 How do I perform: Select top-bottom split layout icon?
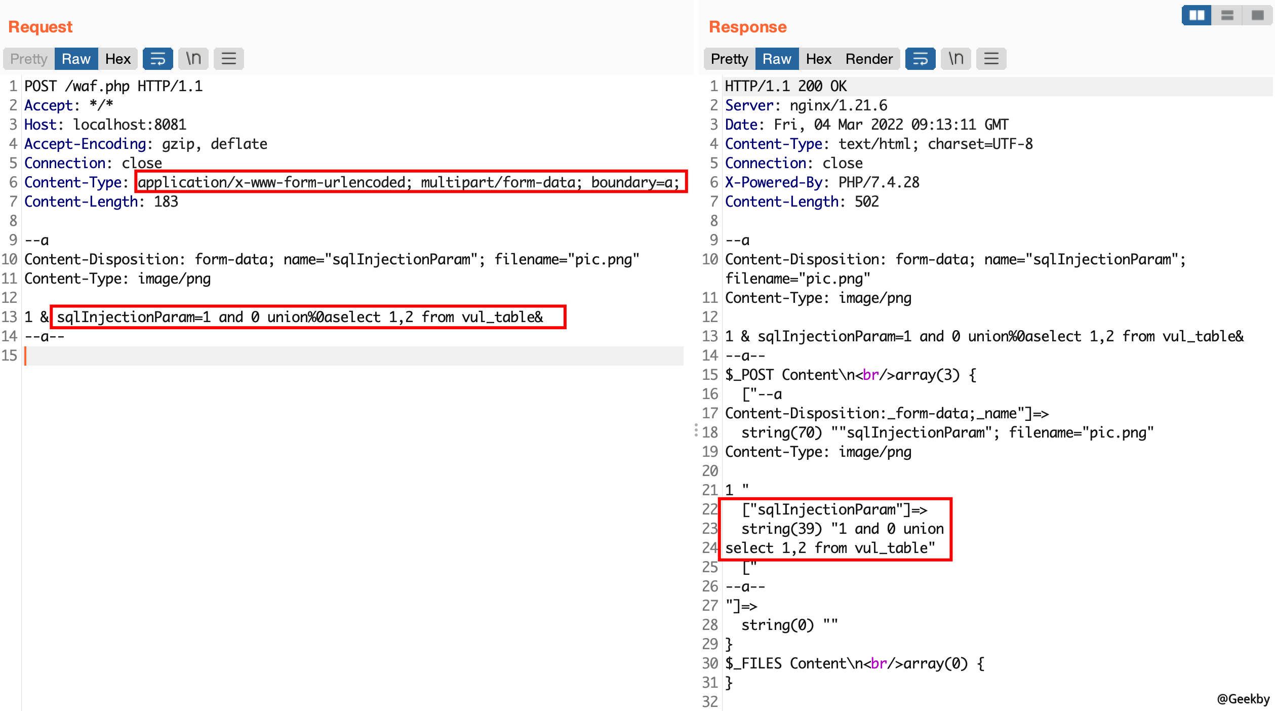pos(1227,15)
